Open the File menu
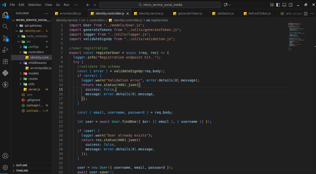The height and width of the screenshot is (174, 316). point(12,5)
